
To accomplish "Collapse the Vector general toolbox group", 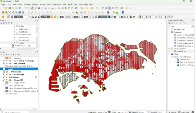I will [169, 49].
